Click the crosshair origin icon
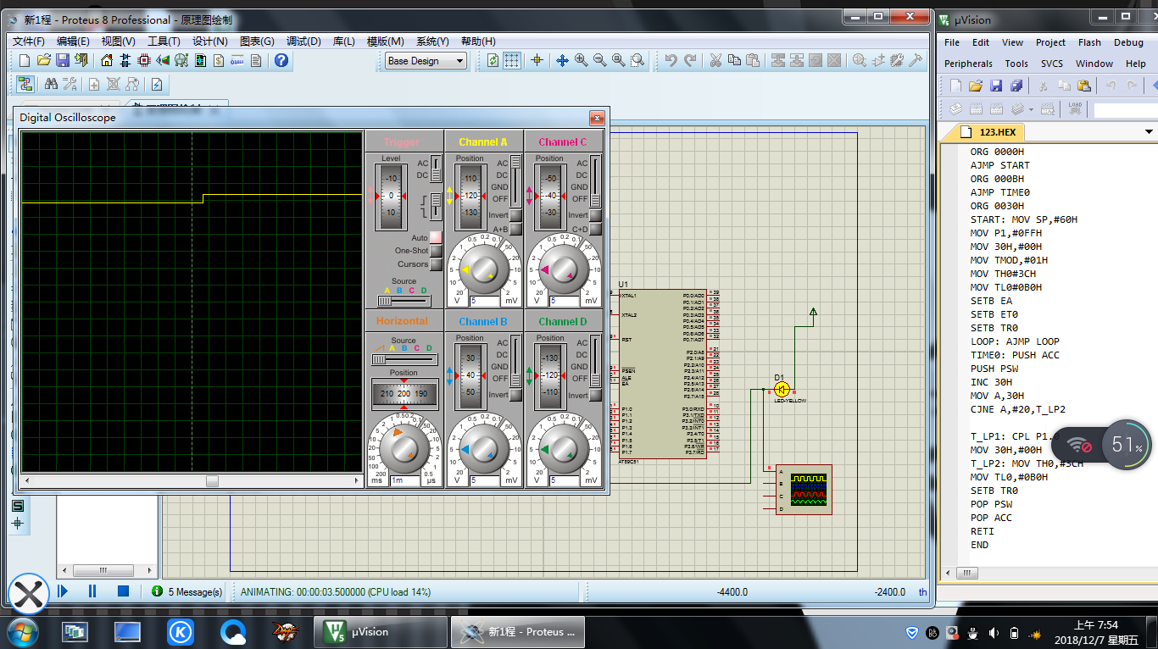The width and height of the screenshot is (1158, 649). 536,60
